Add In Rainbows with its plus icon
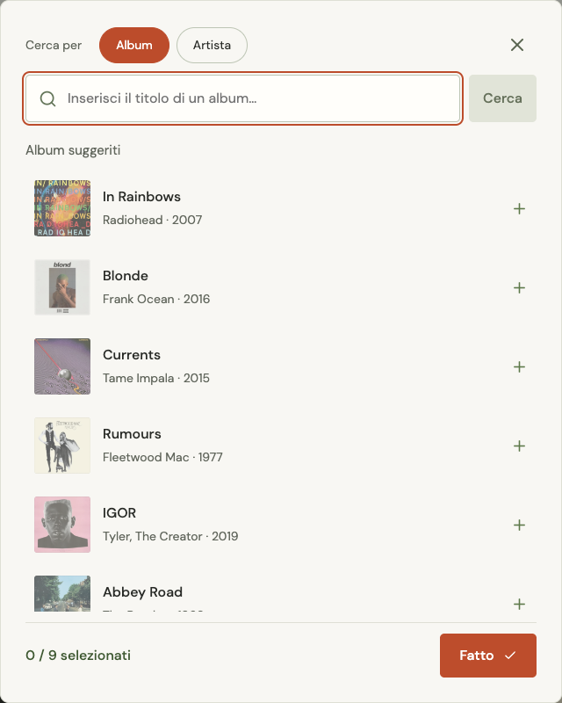Screen dimensions: 562x703 tap(519, 209)
